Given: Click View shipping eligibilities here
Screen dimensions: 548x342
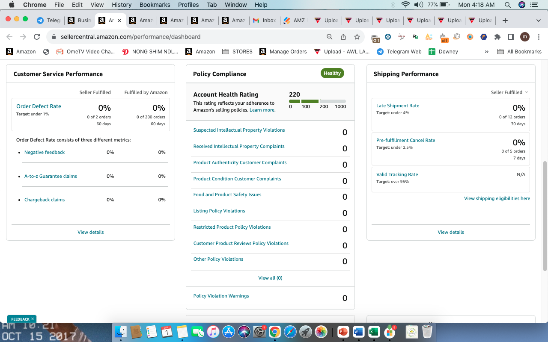Looking at the screenshot, I should 497,198.
